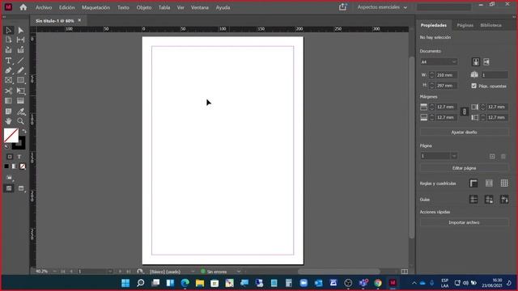Show baseline grid icon
Image resolution: width=518 pixels, height=291 pixels.
[x=489, y=183]
